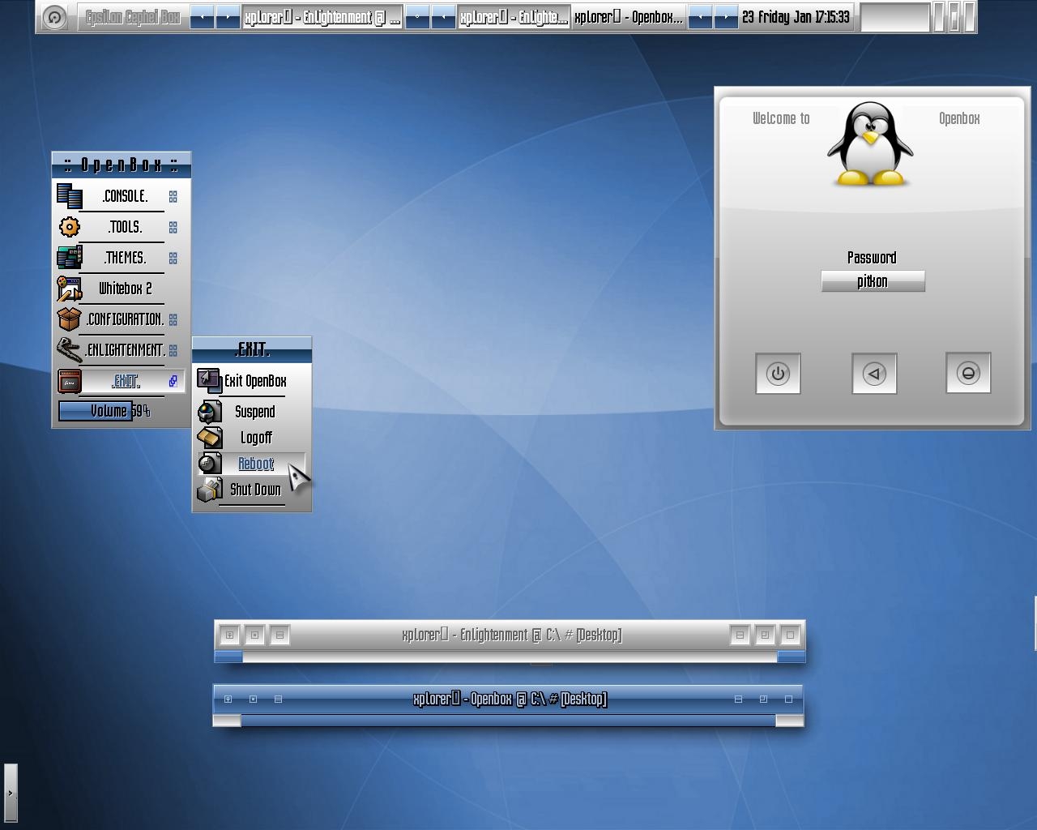1037x830 pixels.
Task: Click the lines-glyph title button in Openbox window
Action: 278,699
